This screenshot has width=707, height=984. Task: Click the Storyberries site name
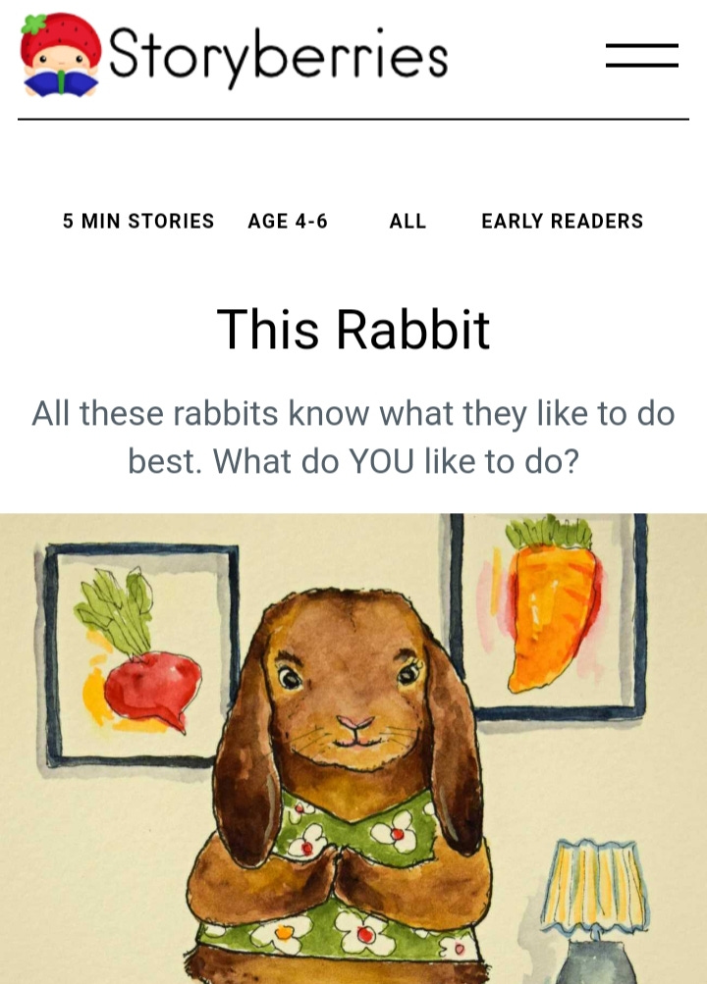[278, 57]
